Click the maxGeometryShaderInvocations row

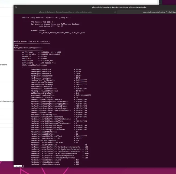(x=55, y=160)
